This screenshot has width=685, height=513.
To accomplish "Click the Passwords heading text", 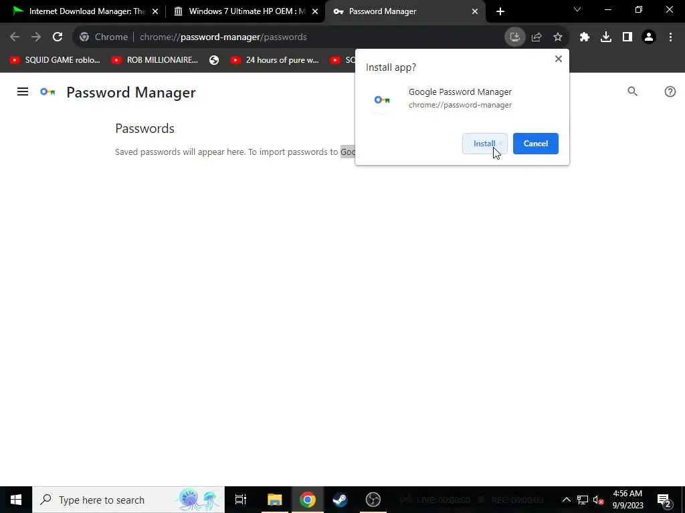I will [144, 128].
